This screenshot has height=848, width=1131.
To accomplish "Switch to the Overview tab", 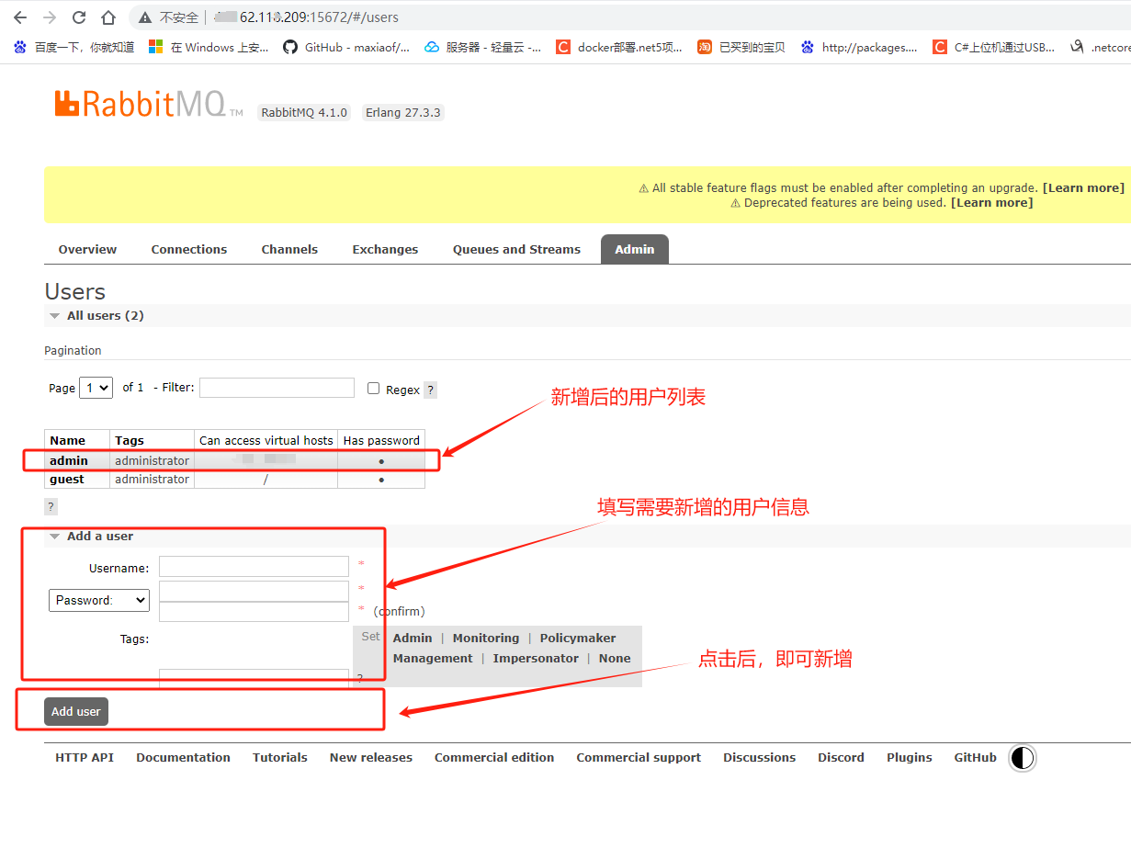I will (87, 249).
